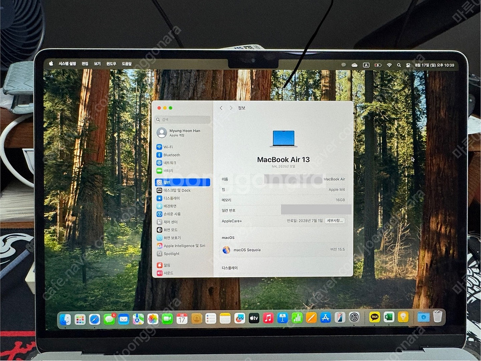Open Safari from the Dock
Viewport: 481px width, 361px height.
[95, 320]
